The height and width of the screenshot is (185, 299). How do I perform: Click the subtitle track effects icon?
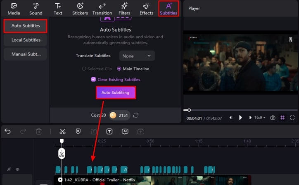pyautogui.click(x=9, y=169)
